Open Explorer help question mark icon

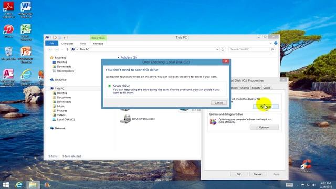pyautogui.click(x=276, y=43)
